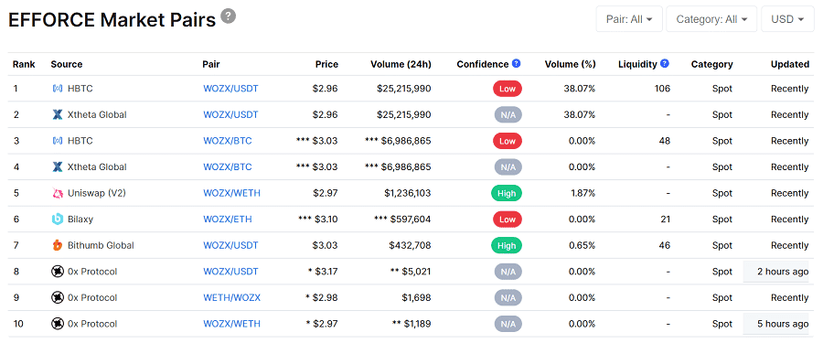Open WOZX/WETH link in rank 10 row
The height and width of the screenshot is (343, 823).
point(231,324)
